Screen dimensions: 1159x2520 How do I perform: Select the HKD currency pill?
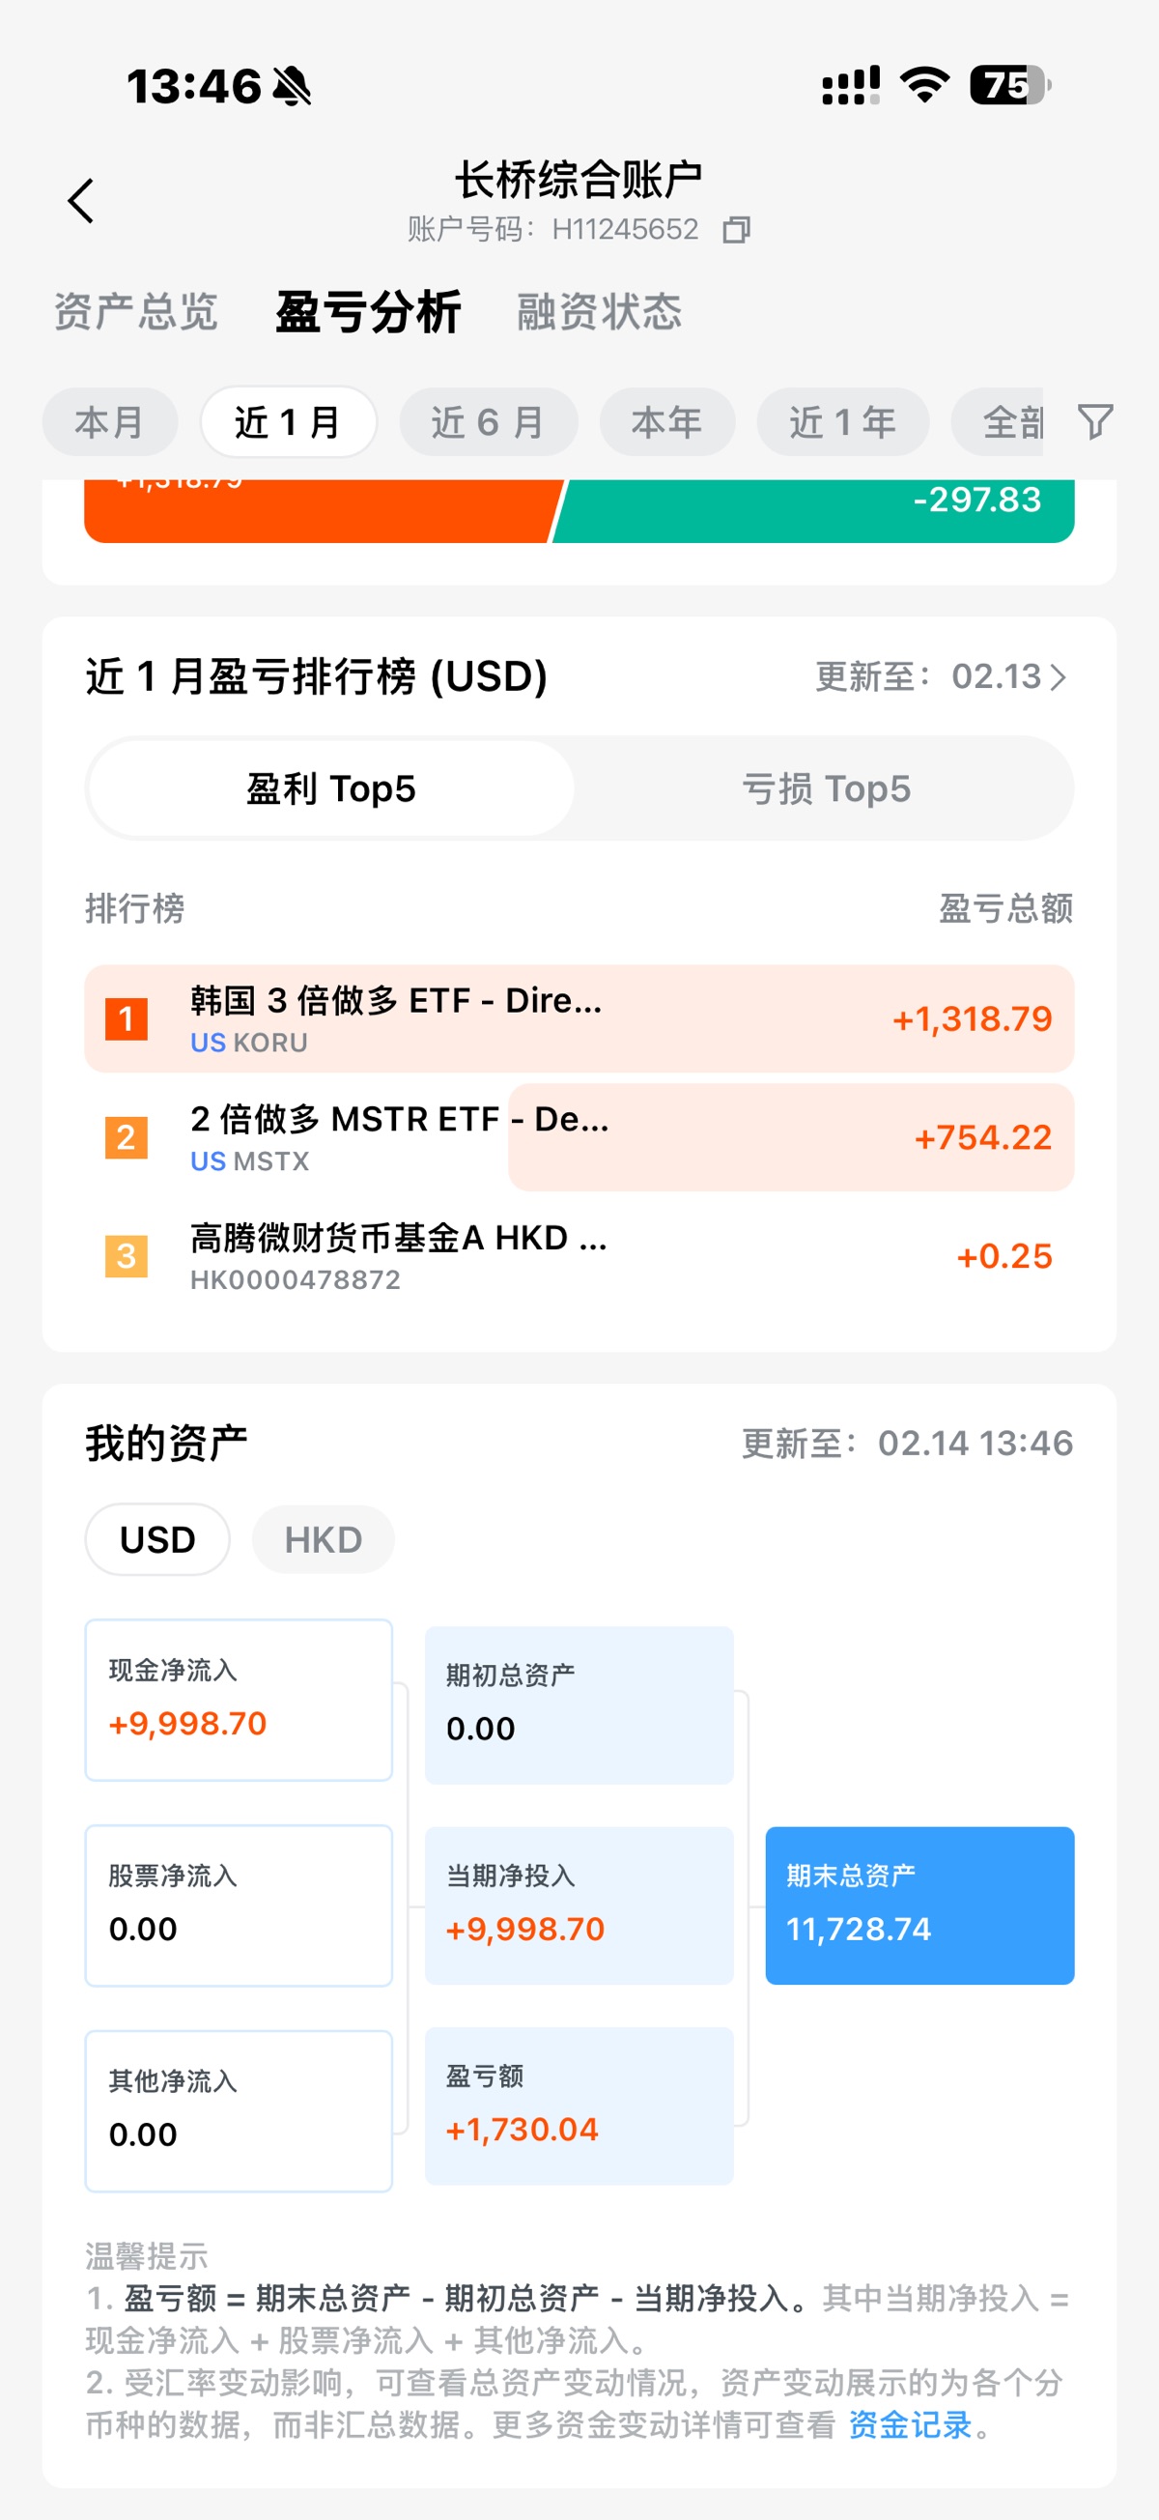323,1540
